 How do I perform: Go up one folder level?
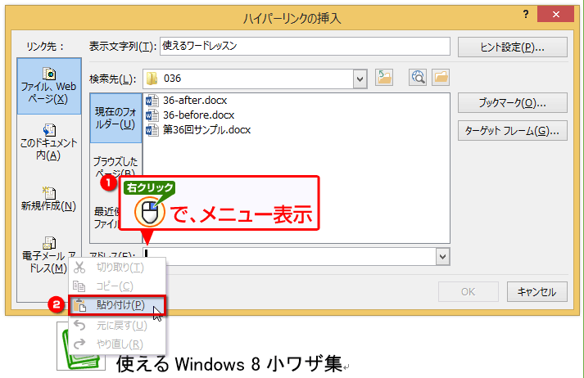tap(384, 78)
